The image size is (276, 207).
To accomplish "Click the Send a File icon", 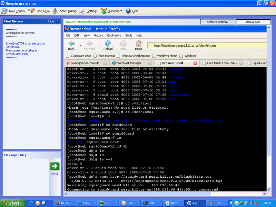I will tap(31, 11).
